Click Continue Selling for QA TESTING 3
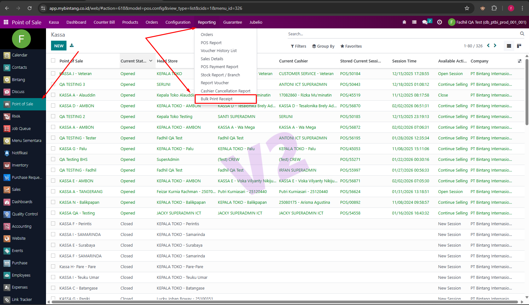 [452, 84]
